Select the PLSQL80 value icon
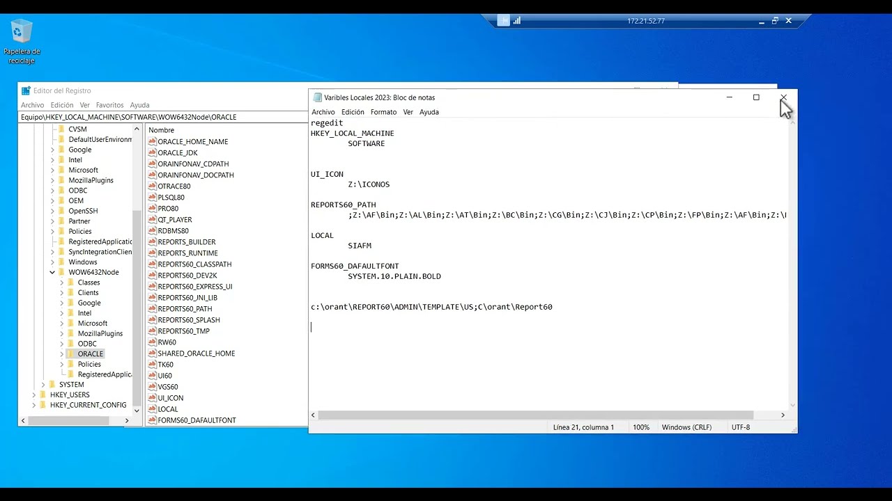This screenshot has height=501, width=892. coord(152,197)
